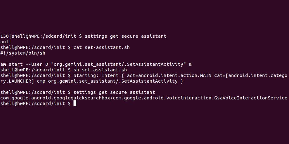Click the "--user 0" argument
Image resolution: width=289 pixels, height=144 pixels.
pos(37,64)
